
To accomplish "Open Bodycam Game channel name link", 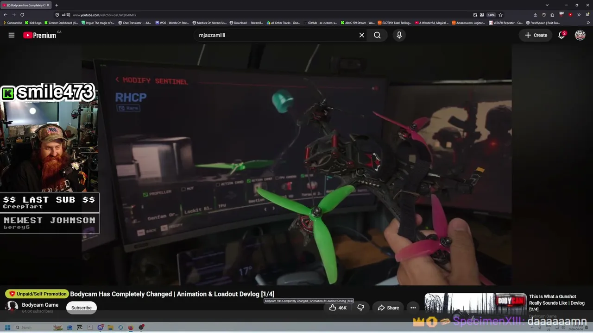I will (x=40, y=305).
